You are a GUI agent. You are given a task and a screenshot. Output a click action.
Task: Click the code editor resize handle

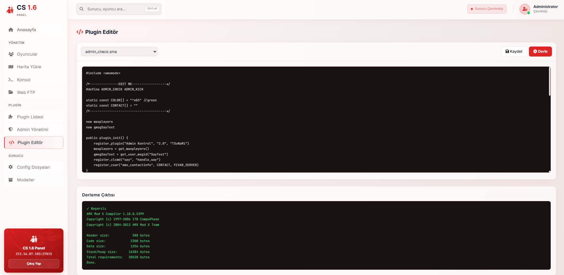(550, 171)
